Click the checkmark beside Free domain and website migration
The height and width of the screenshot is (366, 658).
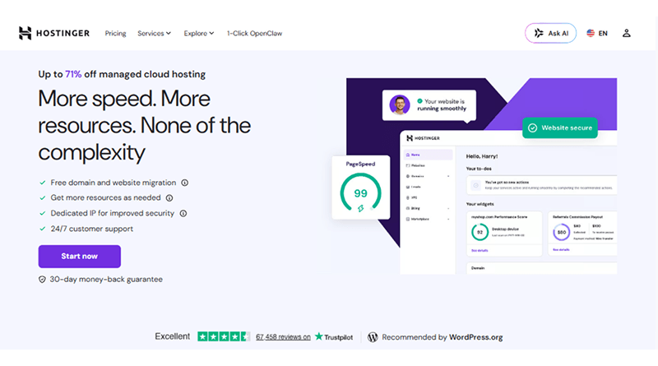click(x=43, y=183)
